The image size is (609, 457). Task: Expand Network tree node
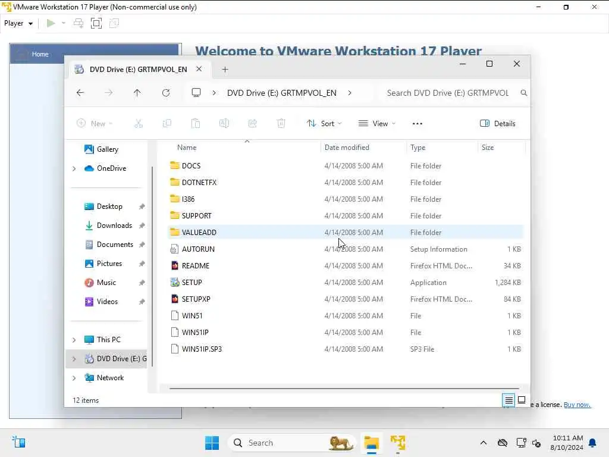coord(74,378)
